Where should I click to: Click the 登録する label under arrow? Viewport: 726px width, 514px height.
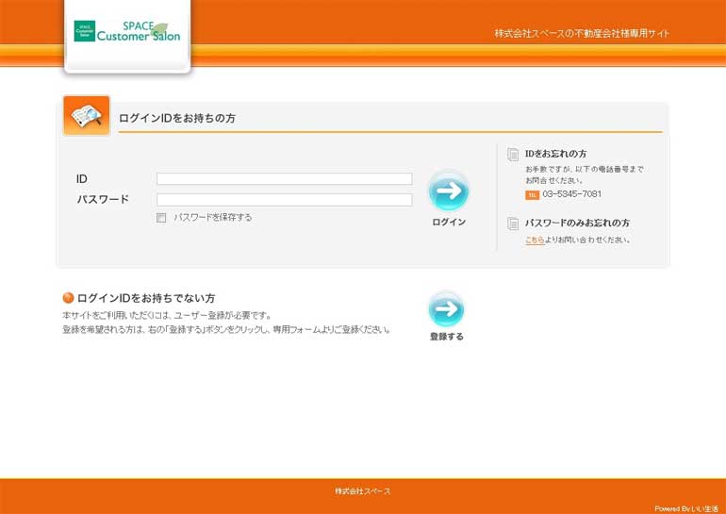click(446, 337)
